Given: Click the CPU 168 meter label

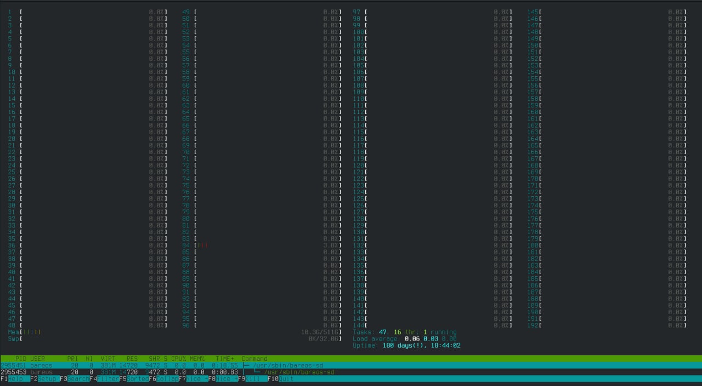Looking at the screenshot, I should tap(533, 165).
